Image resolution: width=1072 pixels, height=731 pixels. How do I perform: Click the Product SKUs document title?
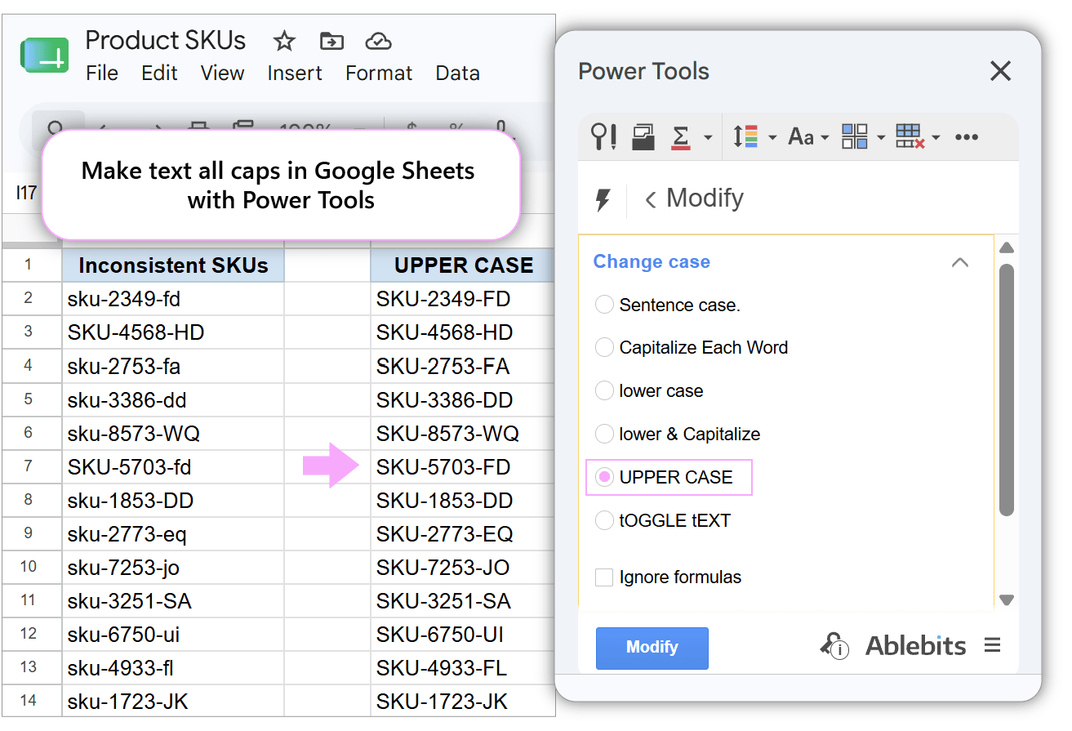(166, 40)
